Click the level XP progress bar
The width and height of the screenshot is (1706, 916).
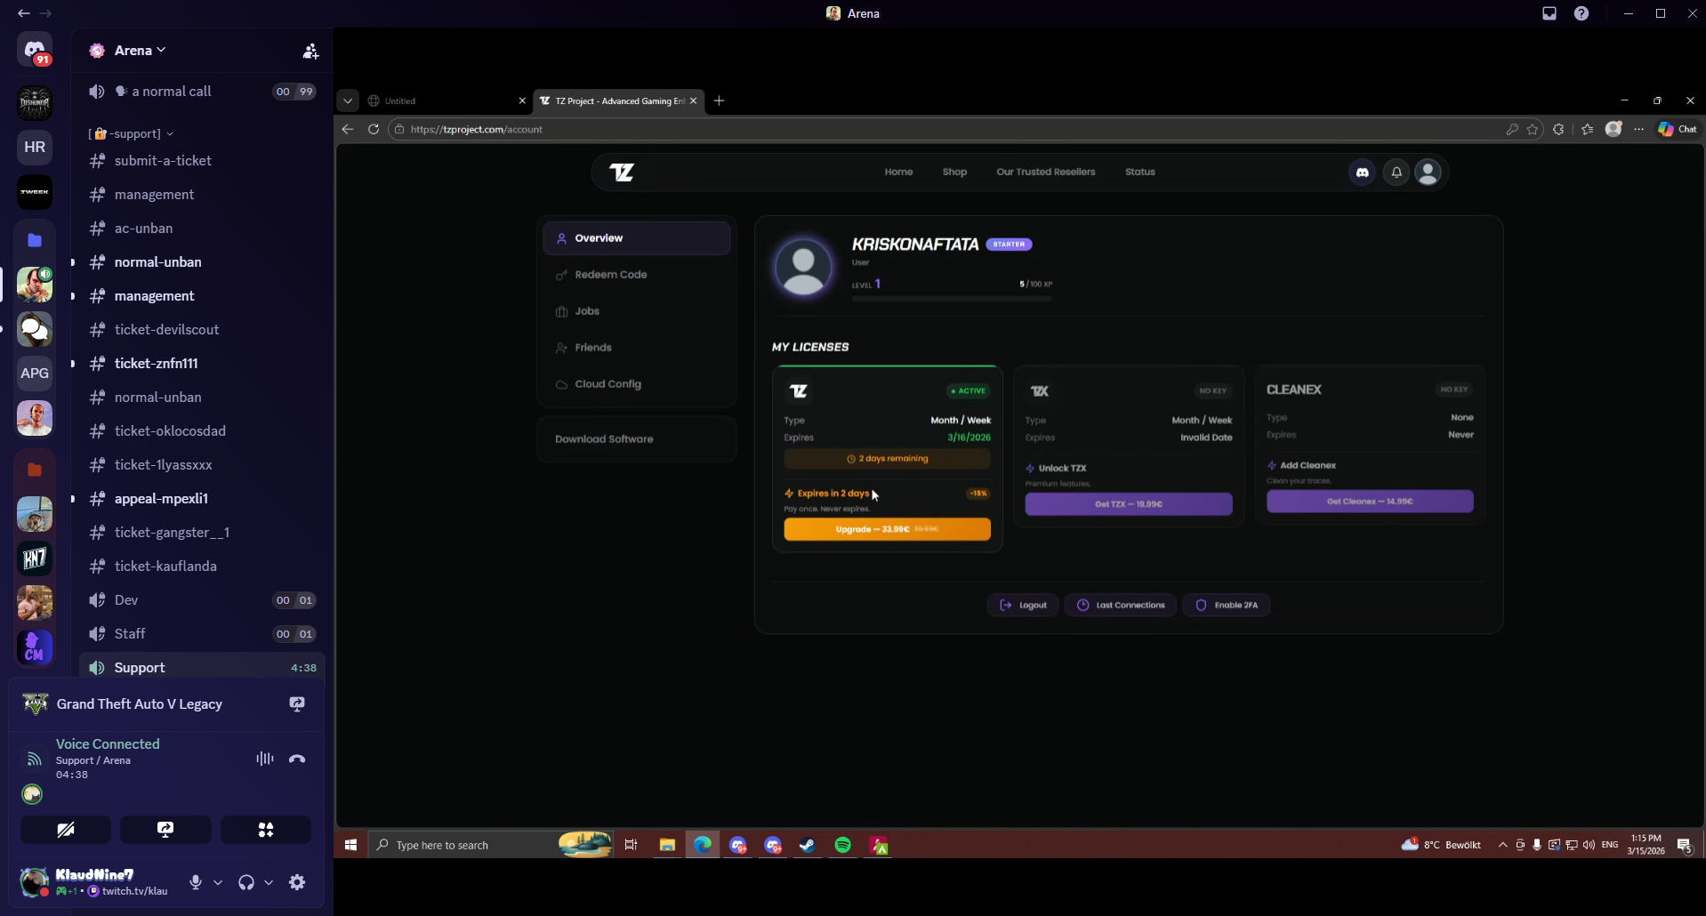[952, 299]
